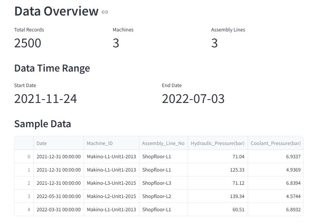The height and width of the screenshot is (223, 321).
Task: Click the End Date value 2022-07-03
Action: tap(193, 98)
